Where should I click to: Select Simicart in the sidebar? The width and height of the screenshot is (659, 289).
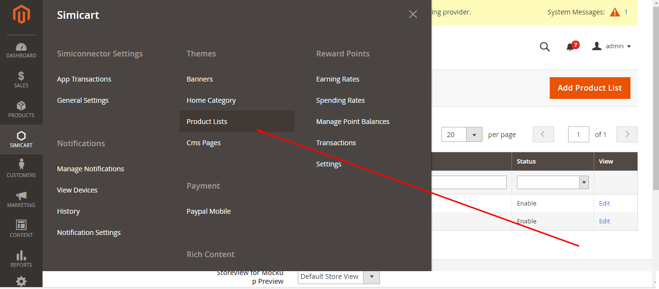pyautogui.click(x=21, y=139)
